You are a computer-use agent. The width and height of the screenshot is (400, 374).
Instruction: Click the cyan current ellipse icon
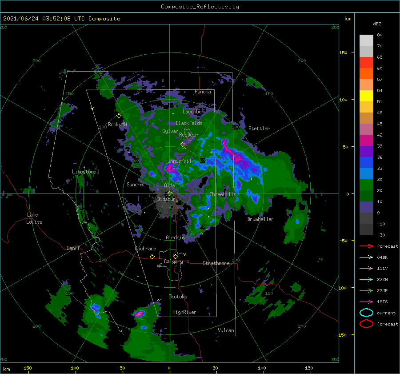point(366,313)
